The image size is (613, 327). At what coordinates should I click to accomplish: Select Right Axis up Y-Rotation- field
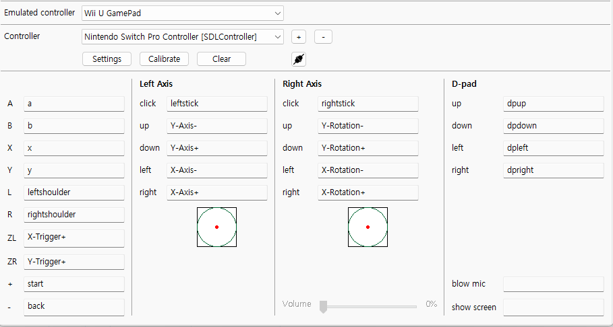coord(368,126)
